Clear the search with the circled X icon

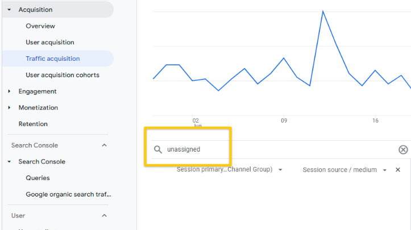click(403, 149)
